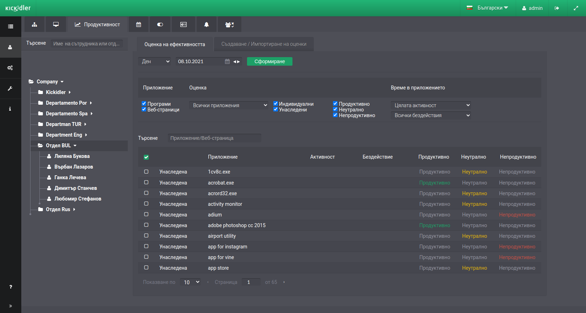Image resolution: width=586 pixels, height=313 pixels.
Task: Check the box for adium row
Action: point(146,214)
